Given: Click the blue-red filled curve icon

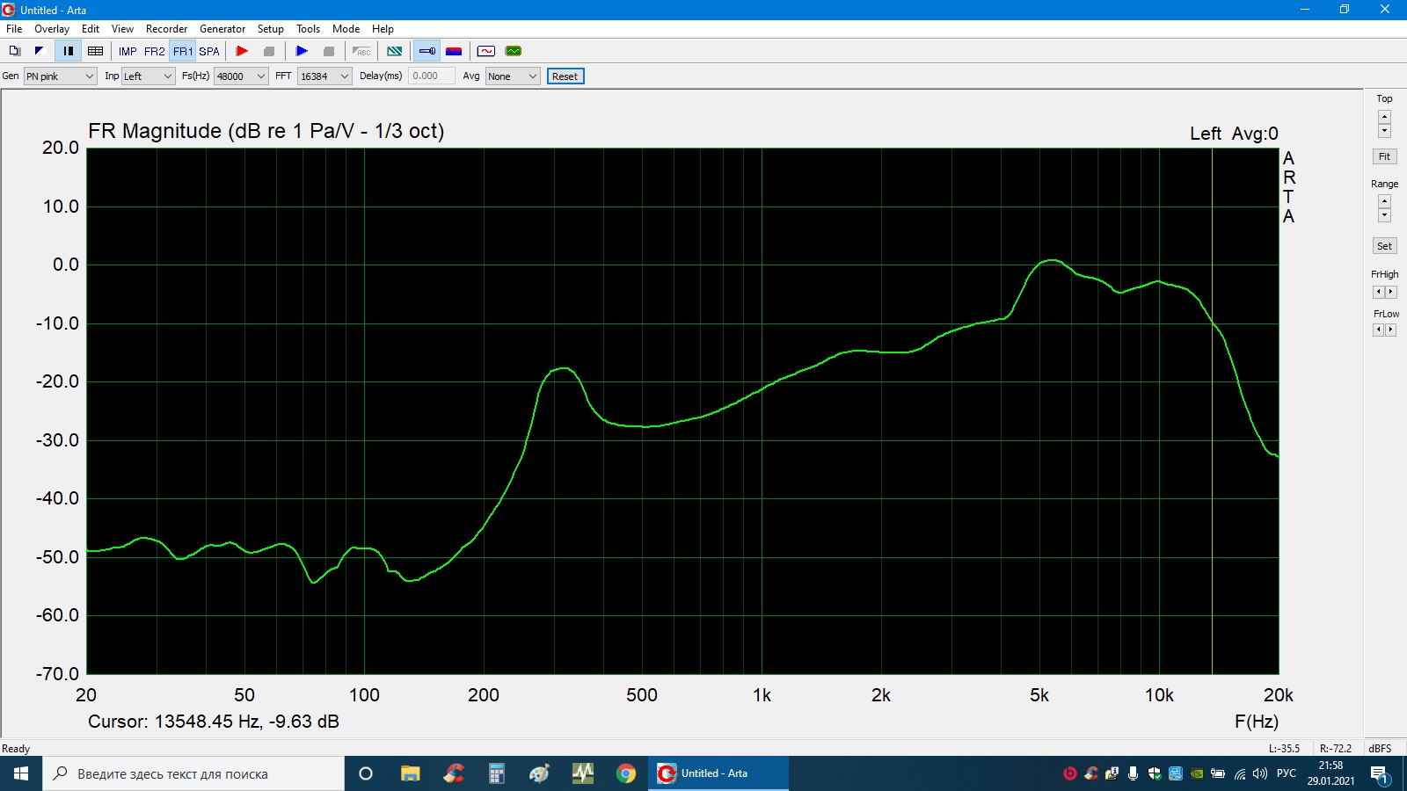Looking at the screenshot, I should 454,51.
